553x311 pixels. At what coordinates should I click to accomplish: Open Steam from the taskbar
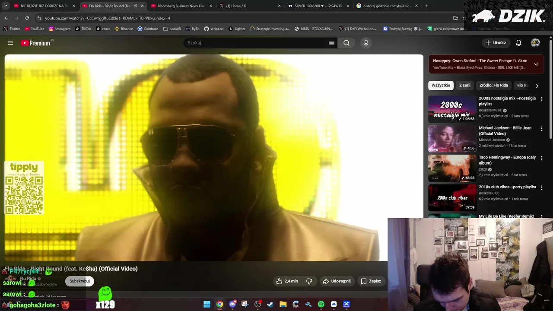coord(270,305)
